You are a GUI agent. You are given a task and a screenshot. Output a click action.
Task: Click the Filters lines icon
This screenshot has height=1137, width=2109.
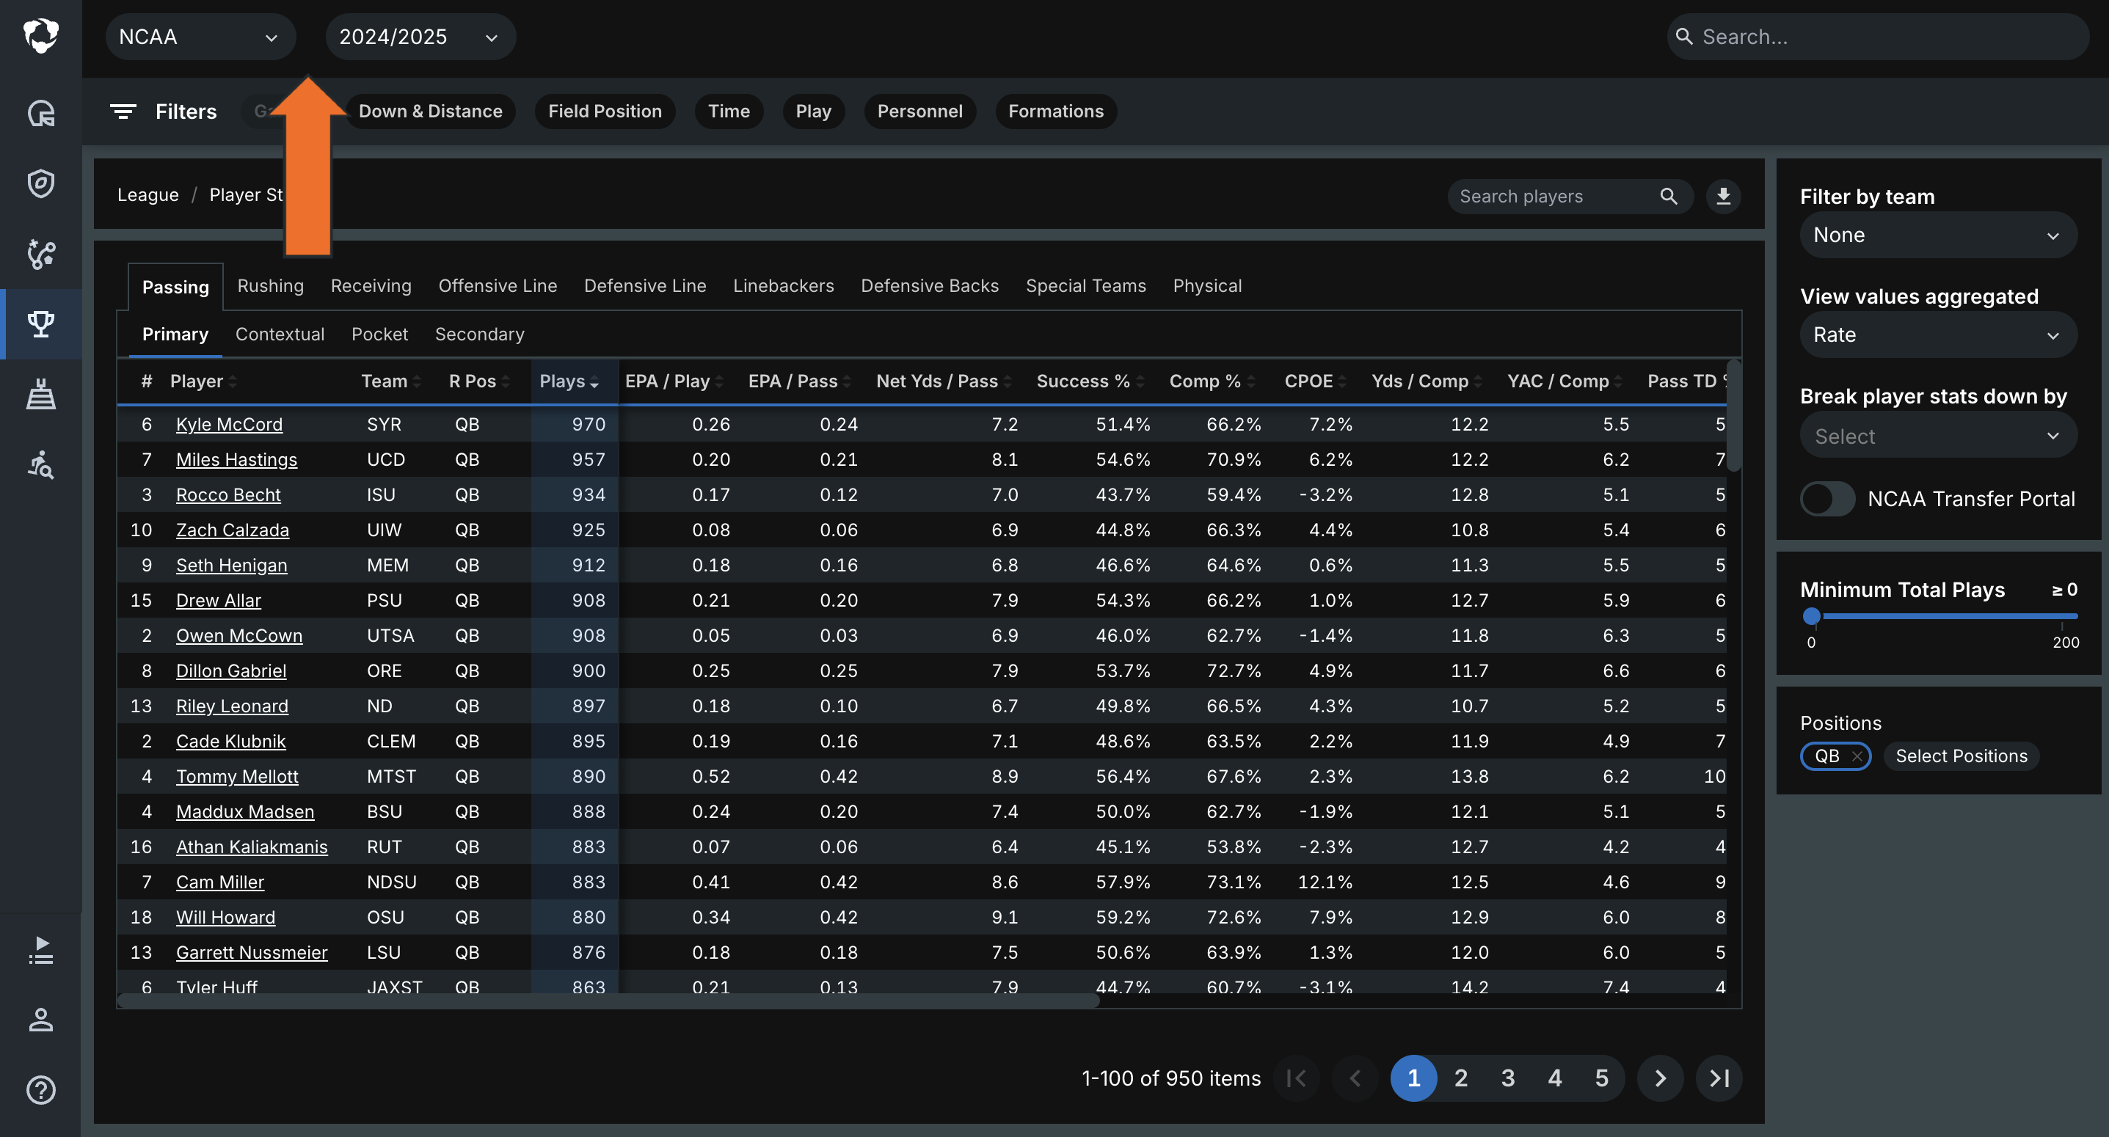coord(123,111)
